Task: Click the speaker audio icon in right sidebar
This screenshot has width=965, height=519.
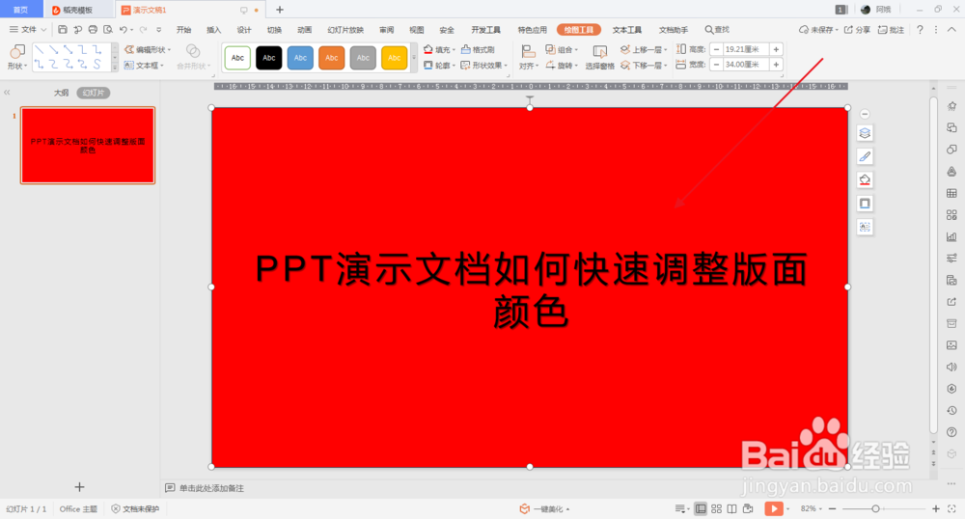Action: (x=951, y=368)
